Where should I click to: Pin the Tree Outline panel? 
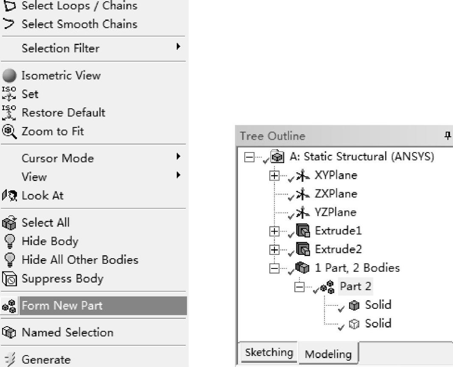tap(447, 136)
